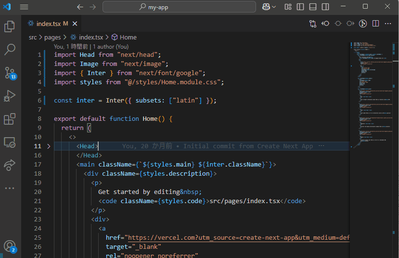Image resolution: width=399 pixels, height=258 pixels.
Task: Open Source Control view with 13 changes
Action: coord(10,73)
